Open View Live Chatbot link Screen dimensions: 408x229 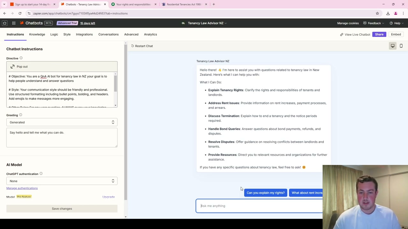355,34
